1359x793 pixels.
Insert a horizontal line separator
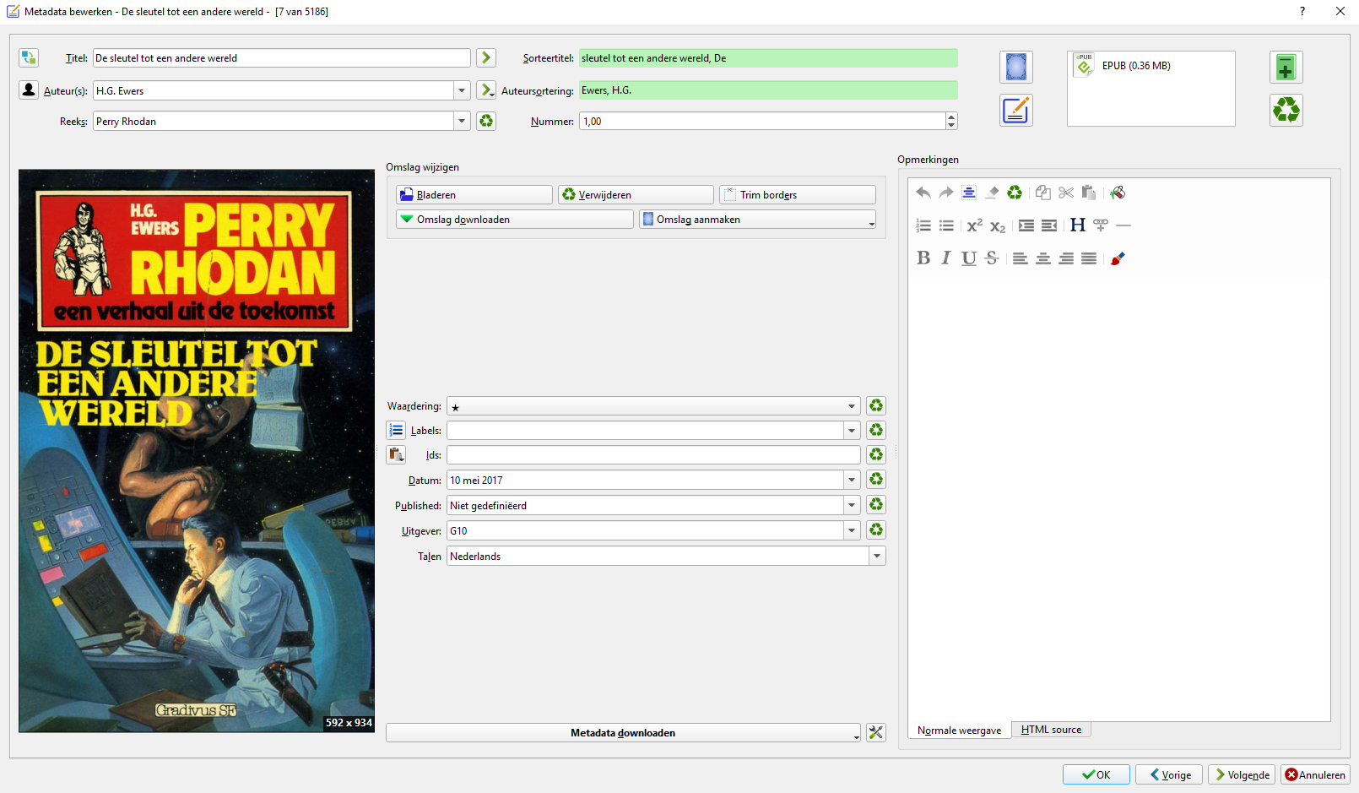pos(1123,225)
